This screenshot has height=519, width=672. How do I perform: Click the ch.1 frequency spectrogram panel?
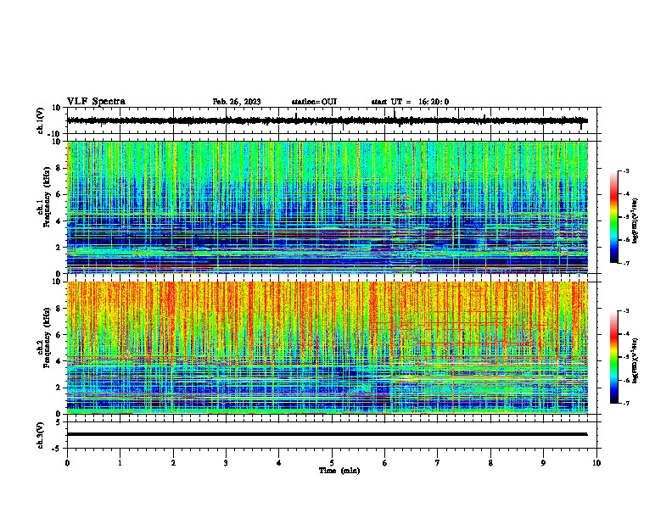click(x=328, y=207)
